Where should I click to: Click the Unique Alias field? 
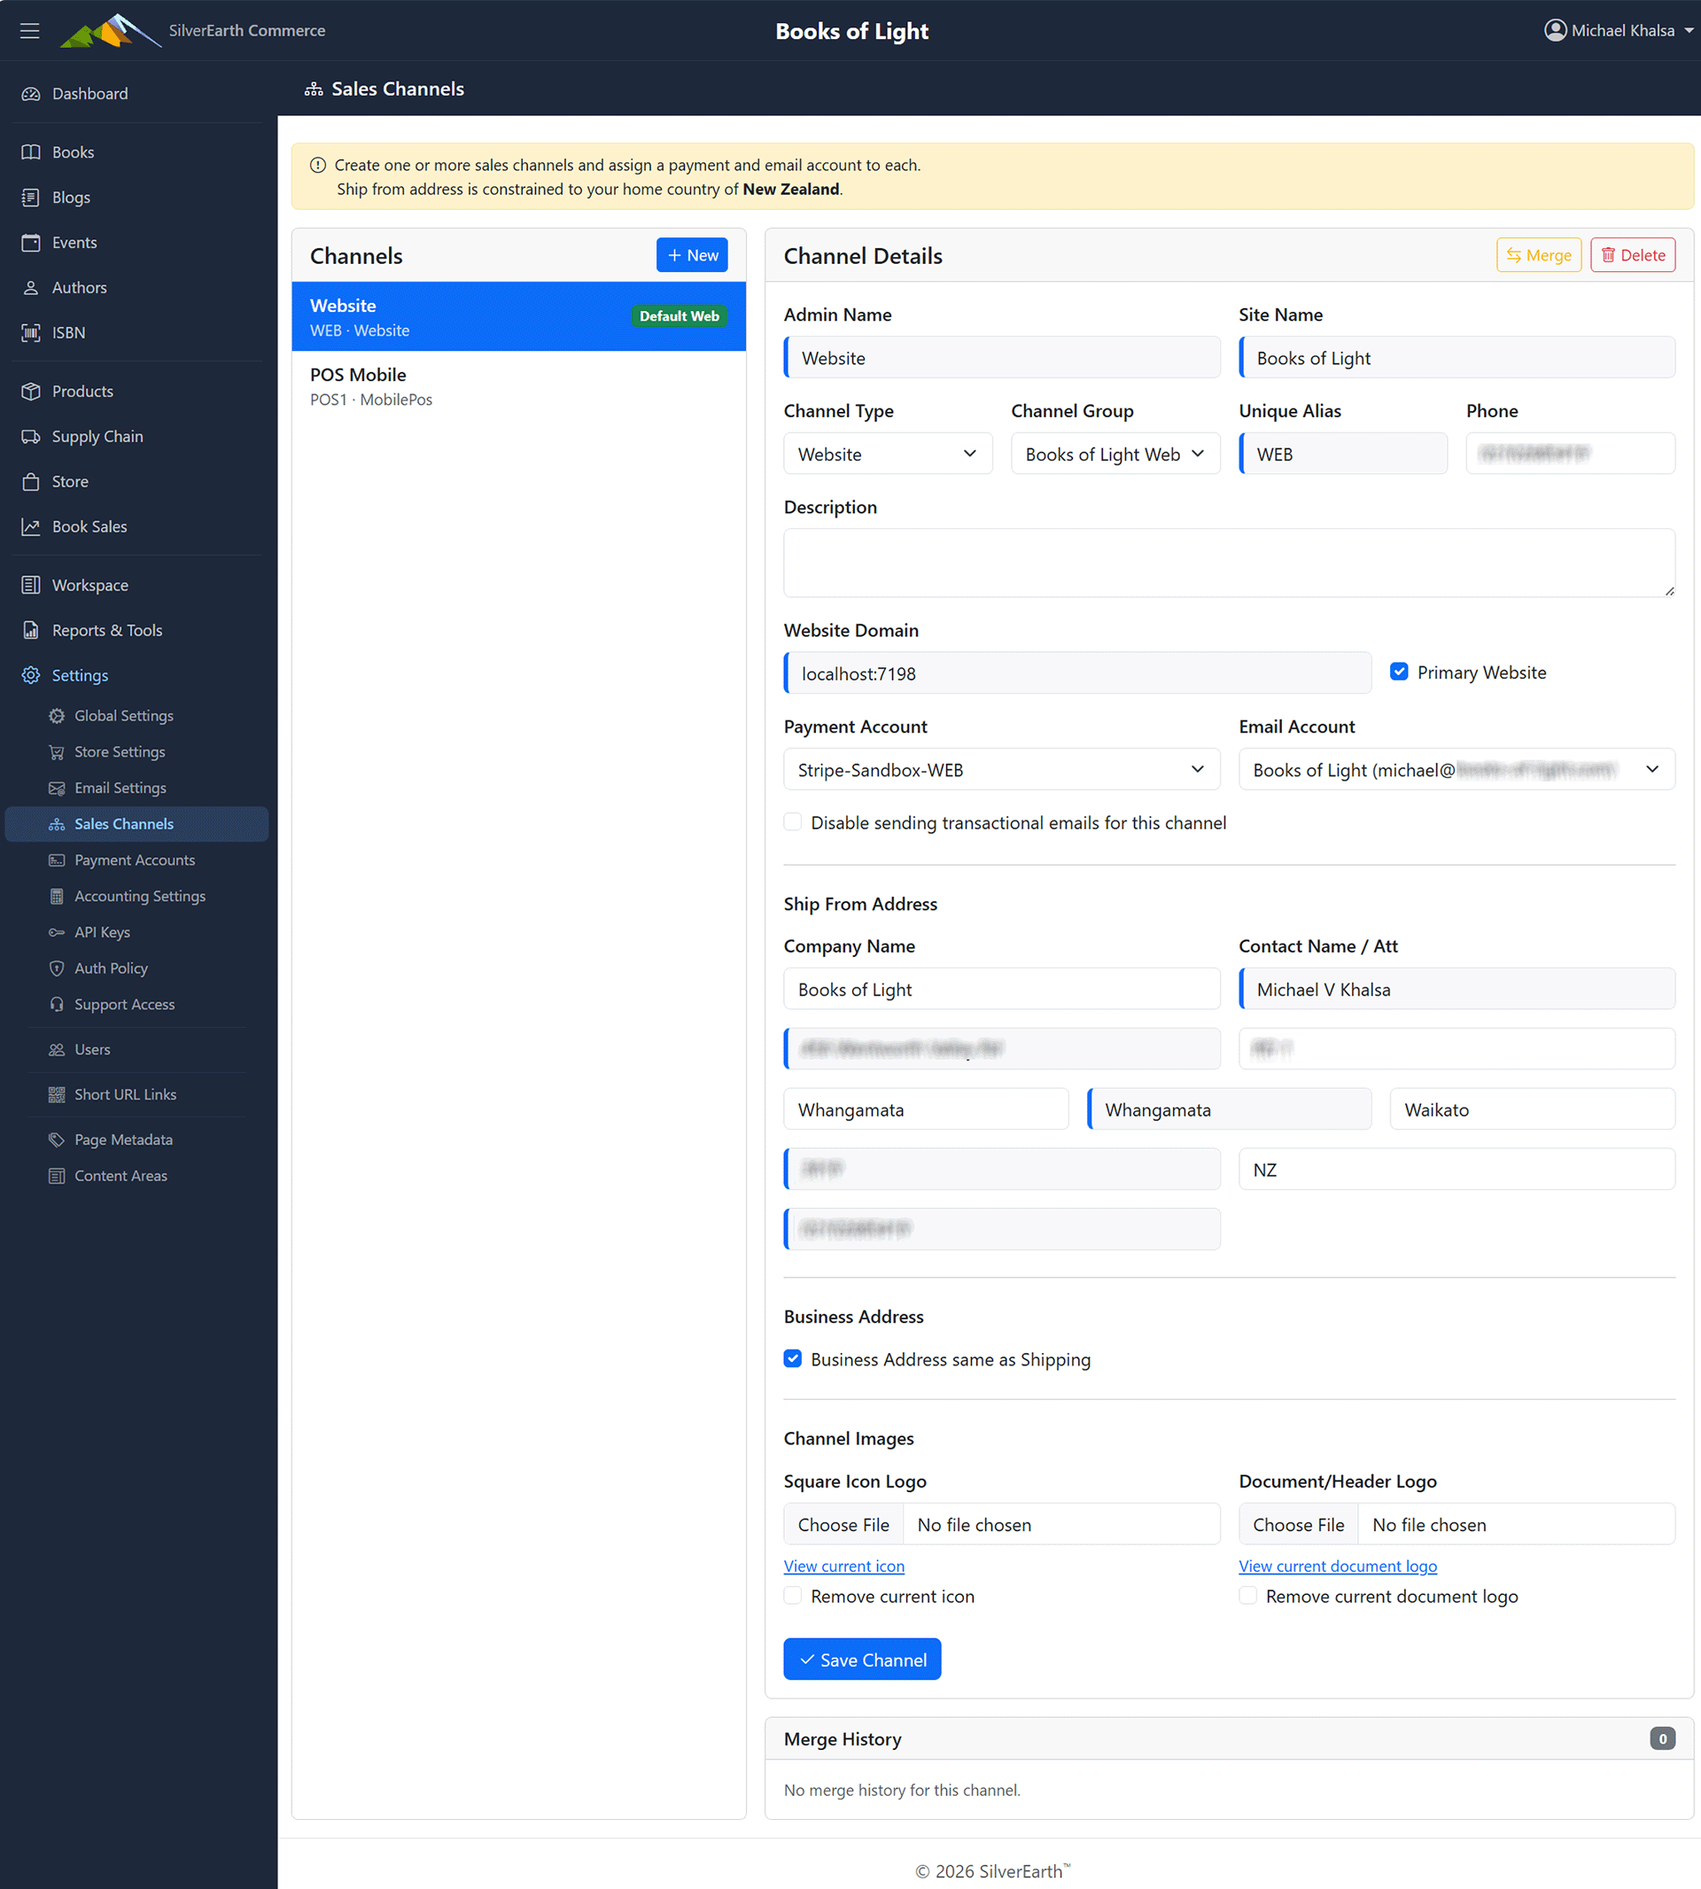coord(1343,454)
